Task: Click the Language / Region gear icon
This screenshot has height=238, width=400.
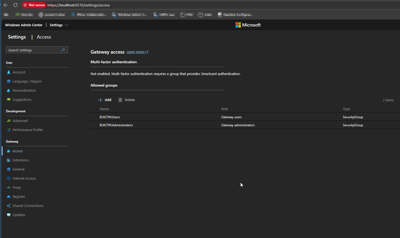Action: [9, 81]
